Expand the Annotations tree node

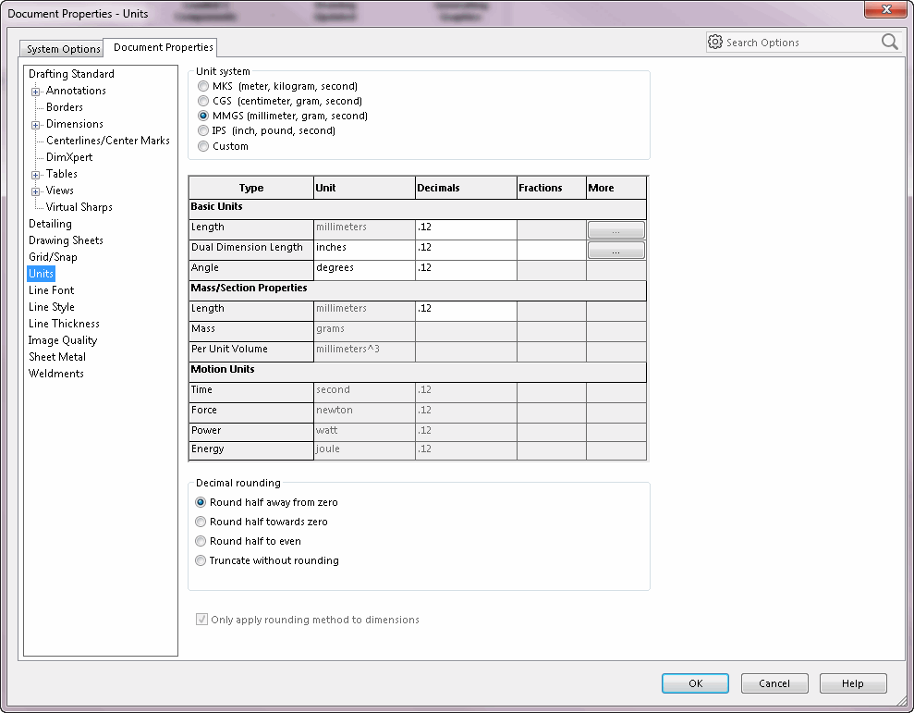[x=35, y=92]
